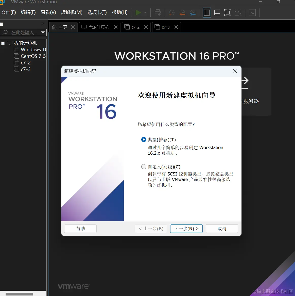Viewport: 295px width, 296px height.
Task: Open the 文件(F) menu
Action: coord(8,12)
